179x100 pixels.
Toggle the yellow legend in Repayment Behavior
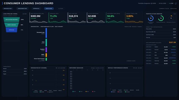click(x=87, y=91)
